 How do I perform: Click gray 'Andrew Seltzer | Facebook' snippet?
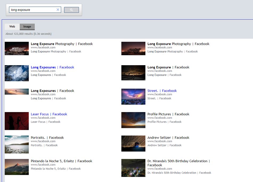point(164,145)
